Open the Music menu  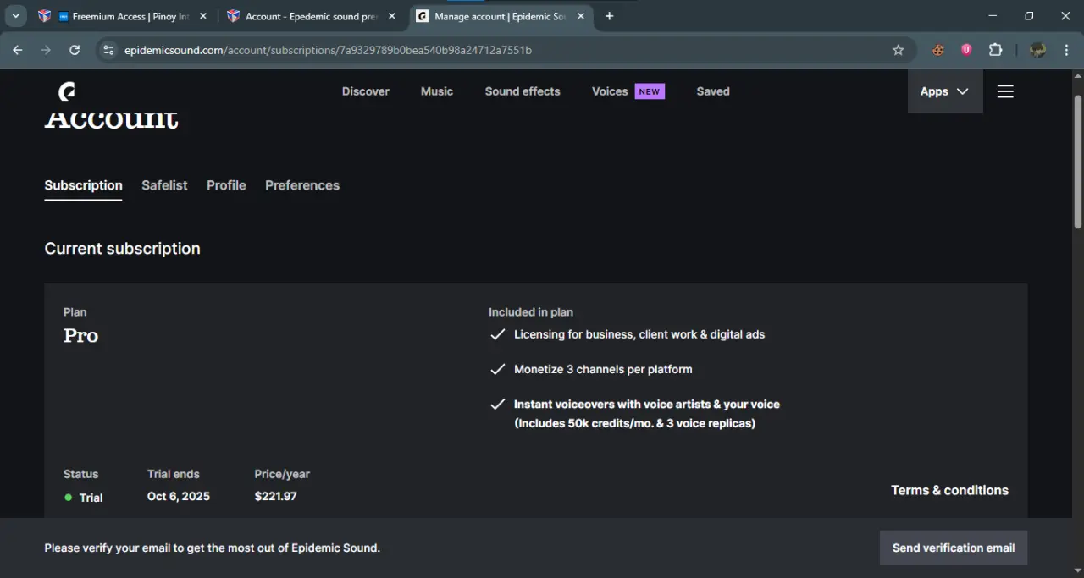[437, 91]
